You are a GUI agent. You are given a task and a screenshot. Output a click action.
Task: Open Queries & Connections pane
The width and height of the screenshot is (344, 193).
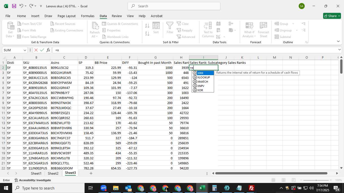click(x=120, y=24)
